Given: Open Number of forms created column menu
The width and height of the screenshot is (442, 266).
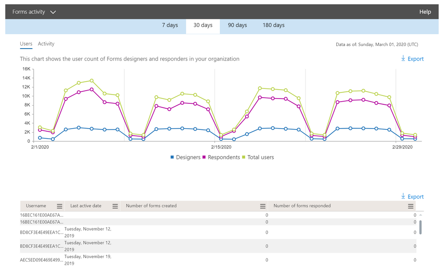Looking at the screenshot, I should pos(262,206).
